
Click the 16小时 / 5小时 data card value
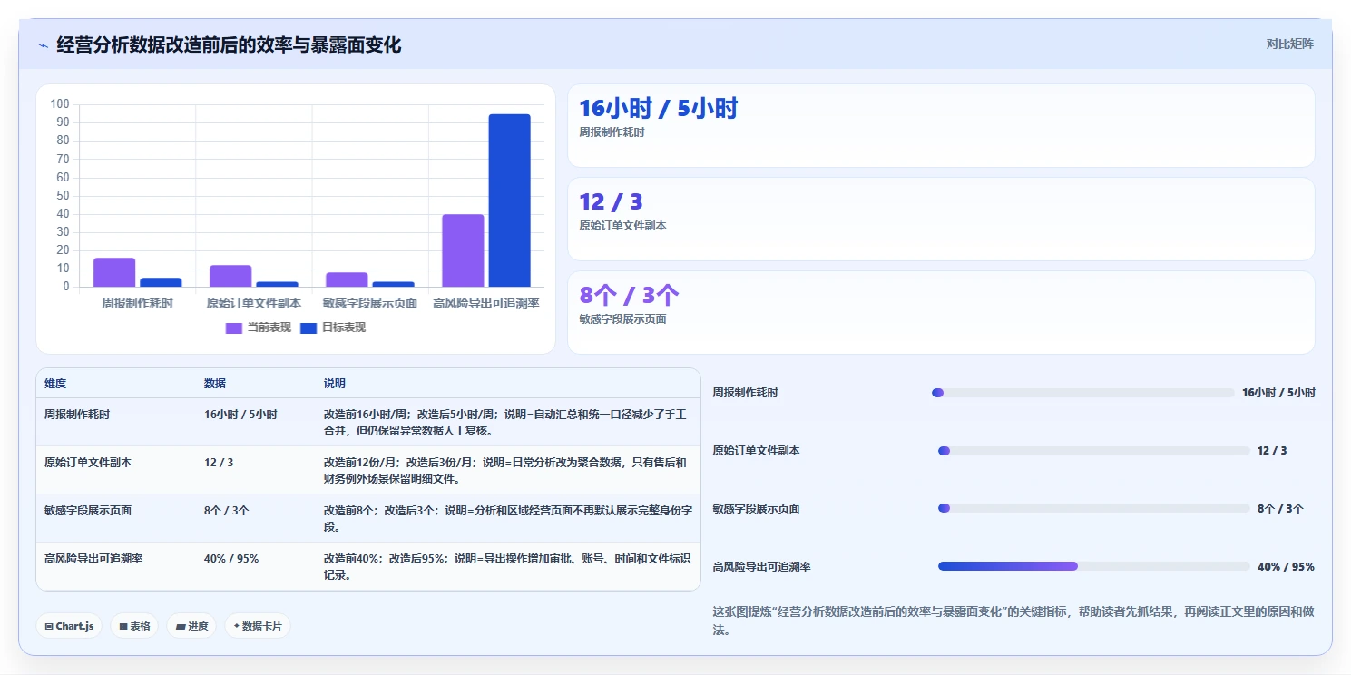[659, 109]
